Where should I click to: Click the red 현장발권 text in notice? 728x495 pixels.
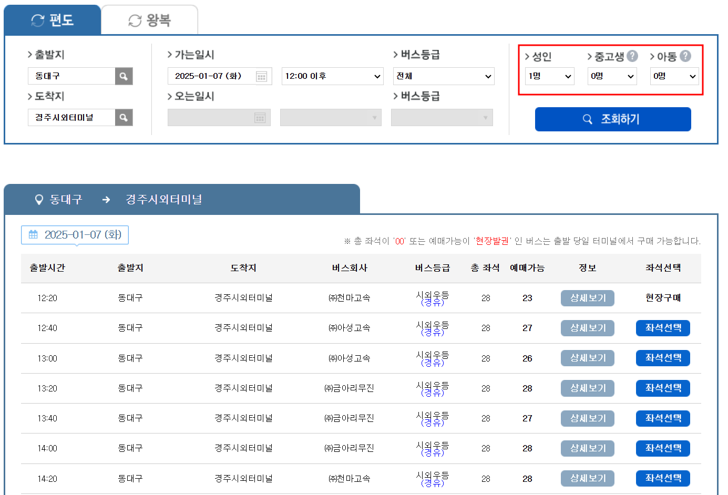click(492, 241)
